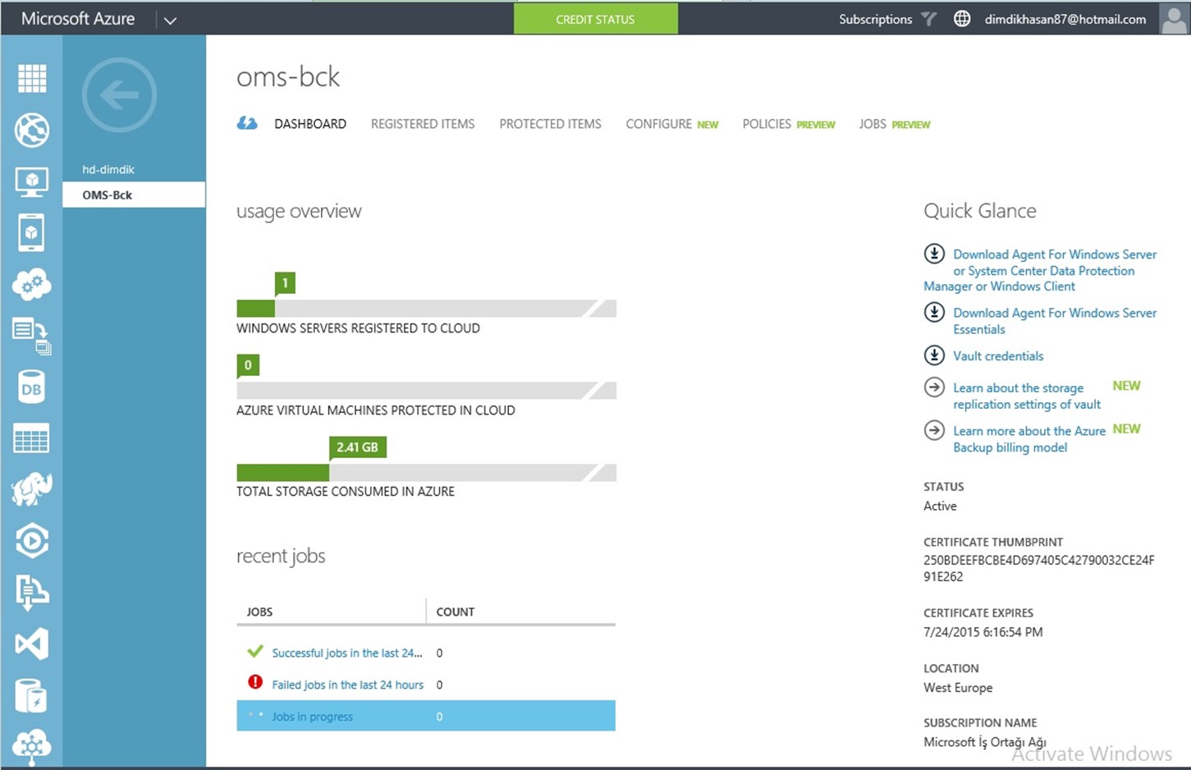Open the Cloud Services gear-cloud icon in sidebar
Image resolution: width=1191 pixels, height=770 pixels.
click(31, 284)
